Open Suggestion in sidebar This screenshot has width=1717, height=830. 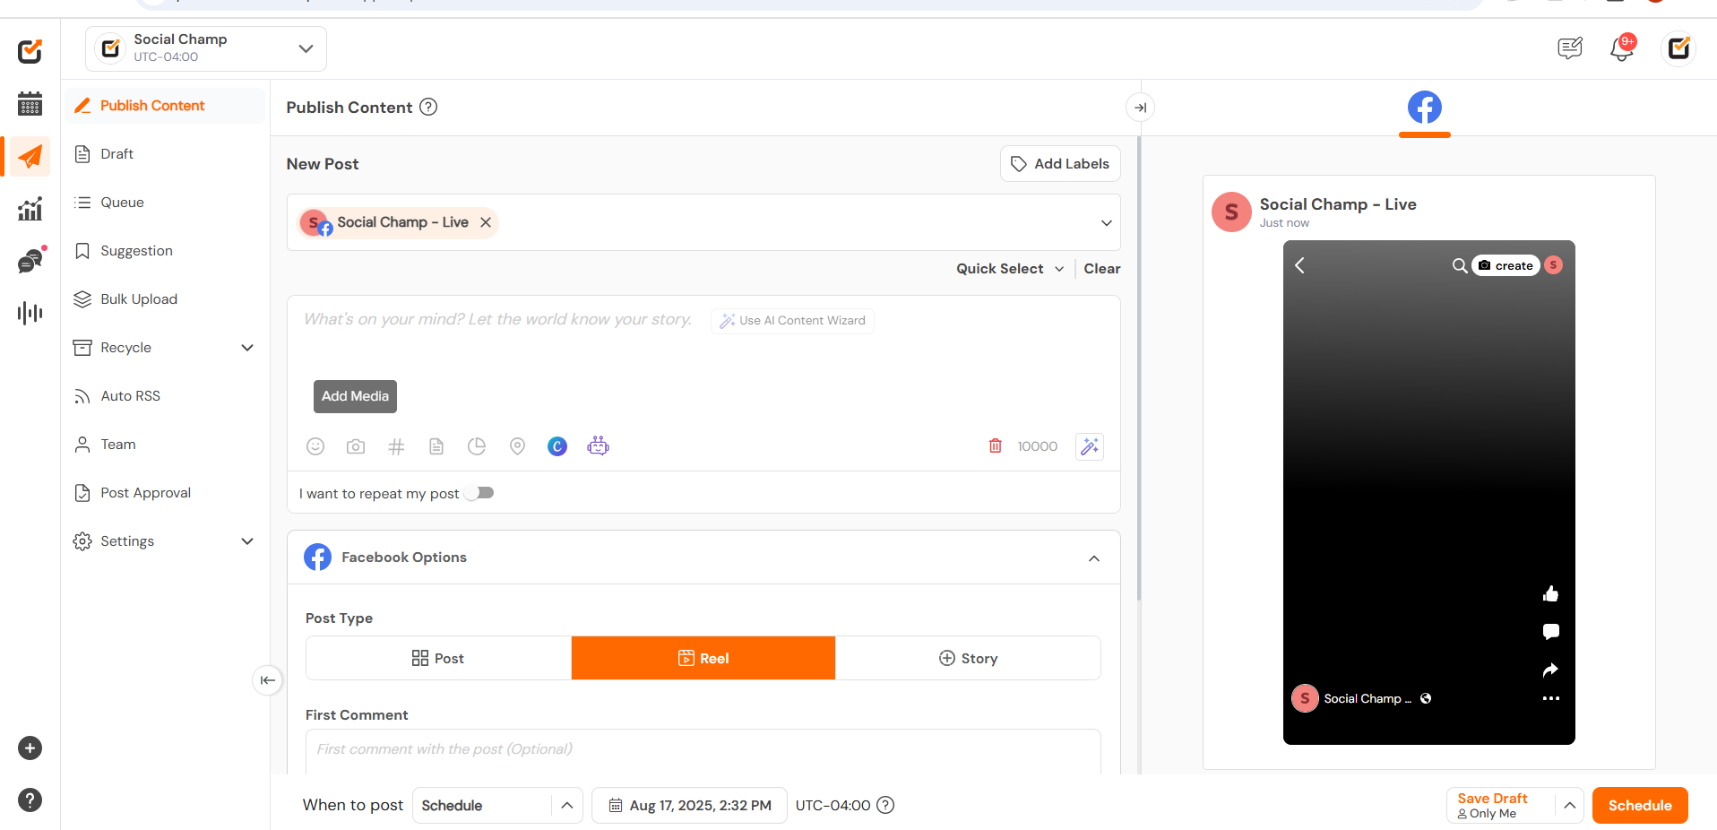click(165, 251)
